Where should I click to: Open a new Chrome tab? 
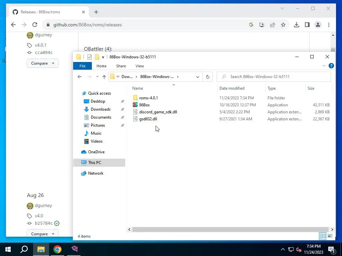tap(96, 12)
